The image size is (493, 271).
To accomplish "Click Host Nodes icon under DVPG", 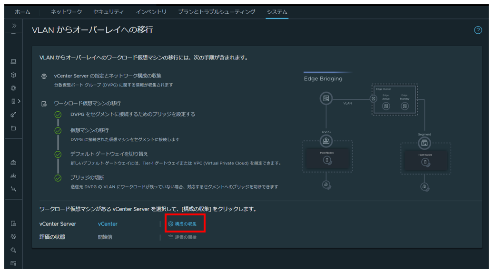I will click(x=327, y=160).
